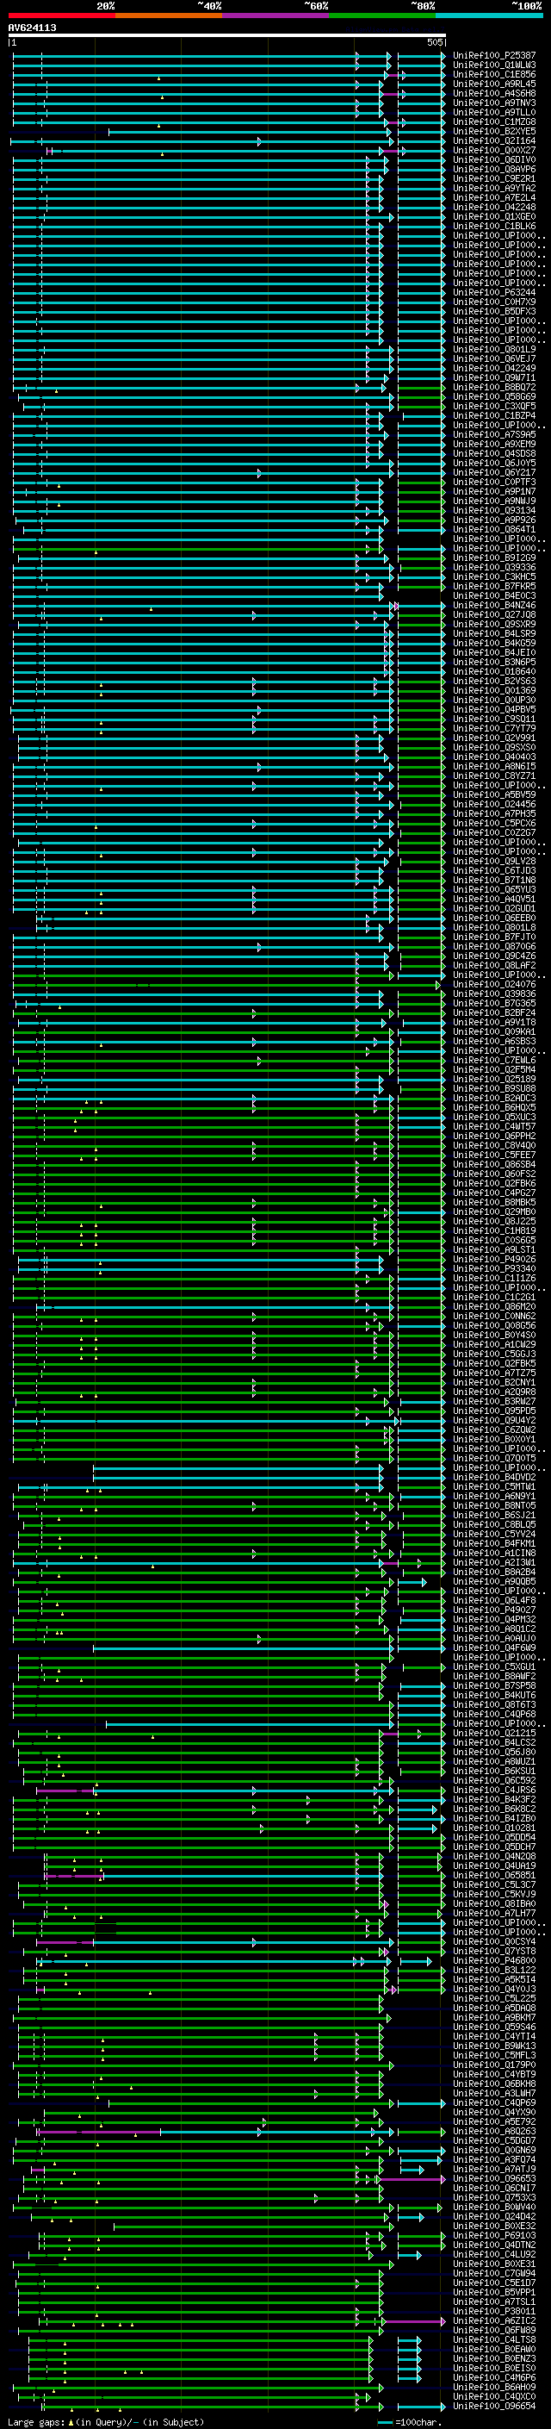Click hit label UniRef100_P38011

[x=494, y=2312]
